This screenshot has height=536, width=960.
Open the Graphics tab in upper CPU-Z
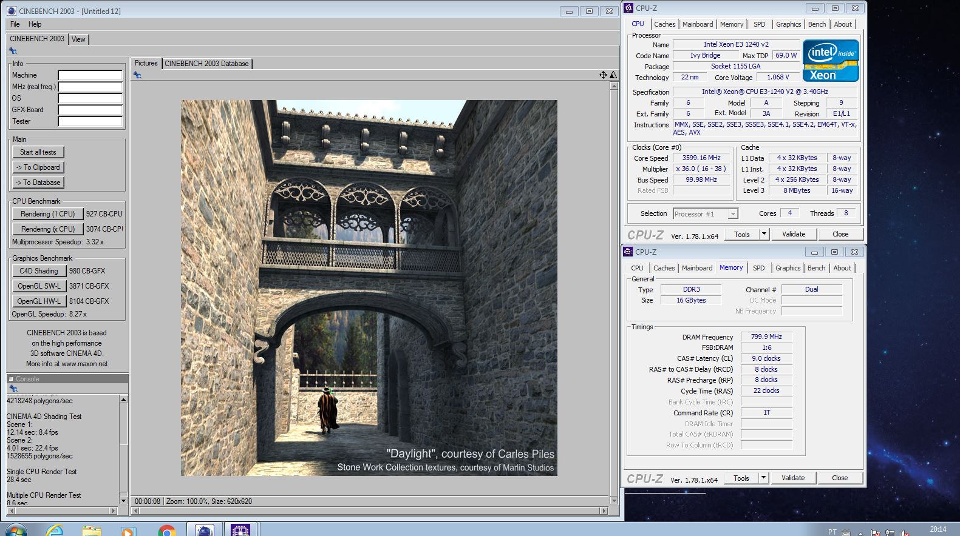(x=788, y=24)
